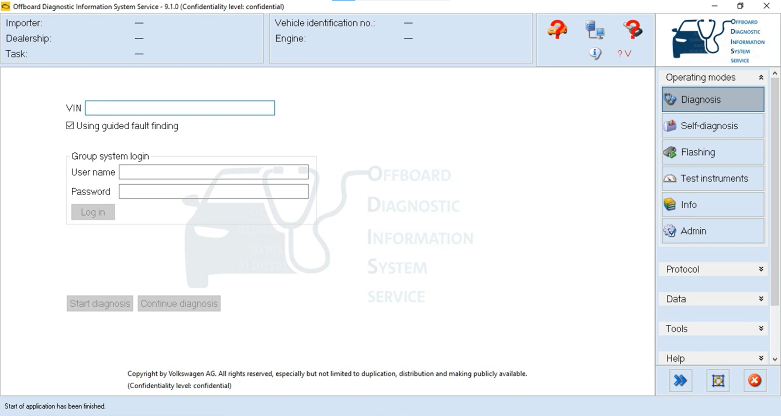This screenshot has width=781, height=416.
Task: Click the Log in button
Action: click(x=93, y=212)
